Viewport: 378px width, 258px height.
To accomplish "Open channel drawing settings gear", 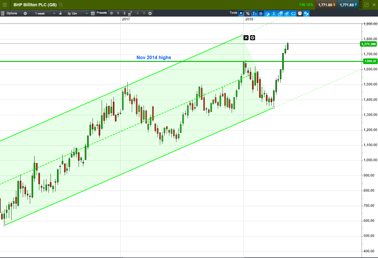I will click(252, 38).
